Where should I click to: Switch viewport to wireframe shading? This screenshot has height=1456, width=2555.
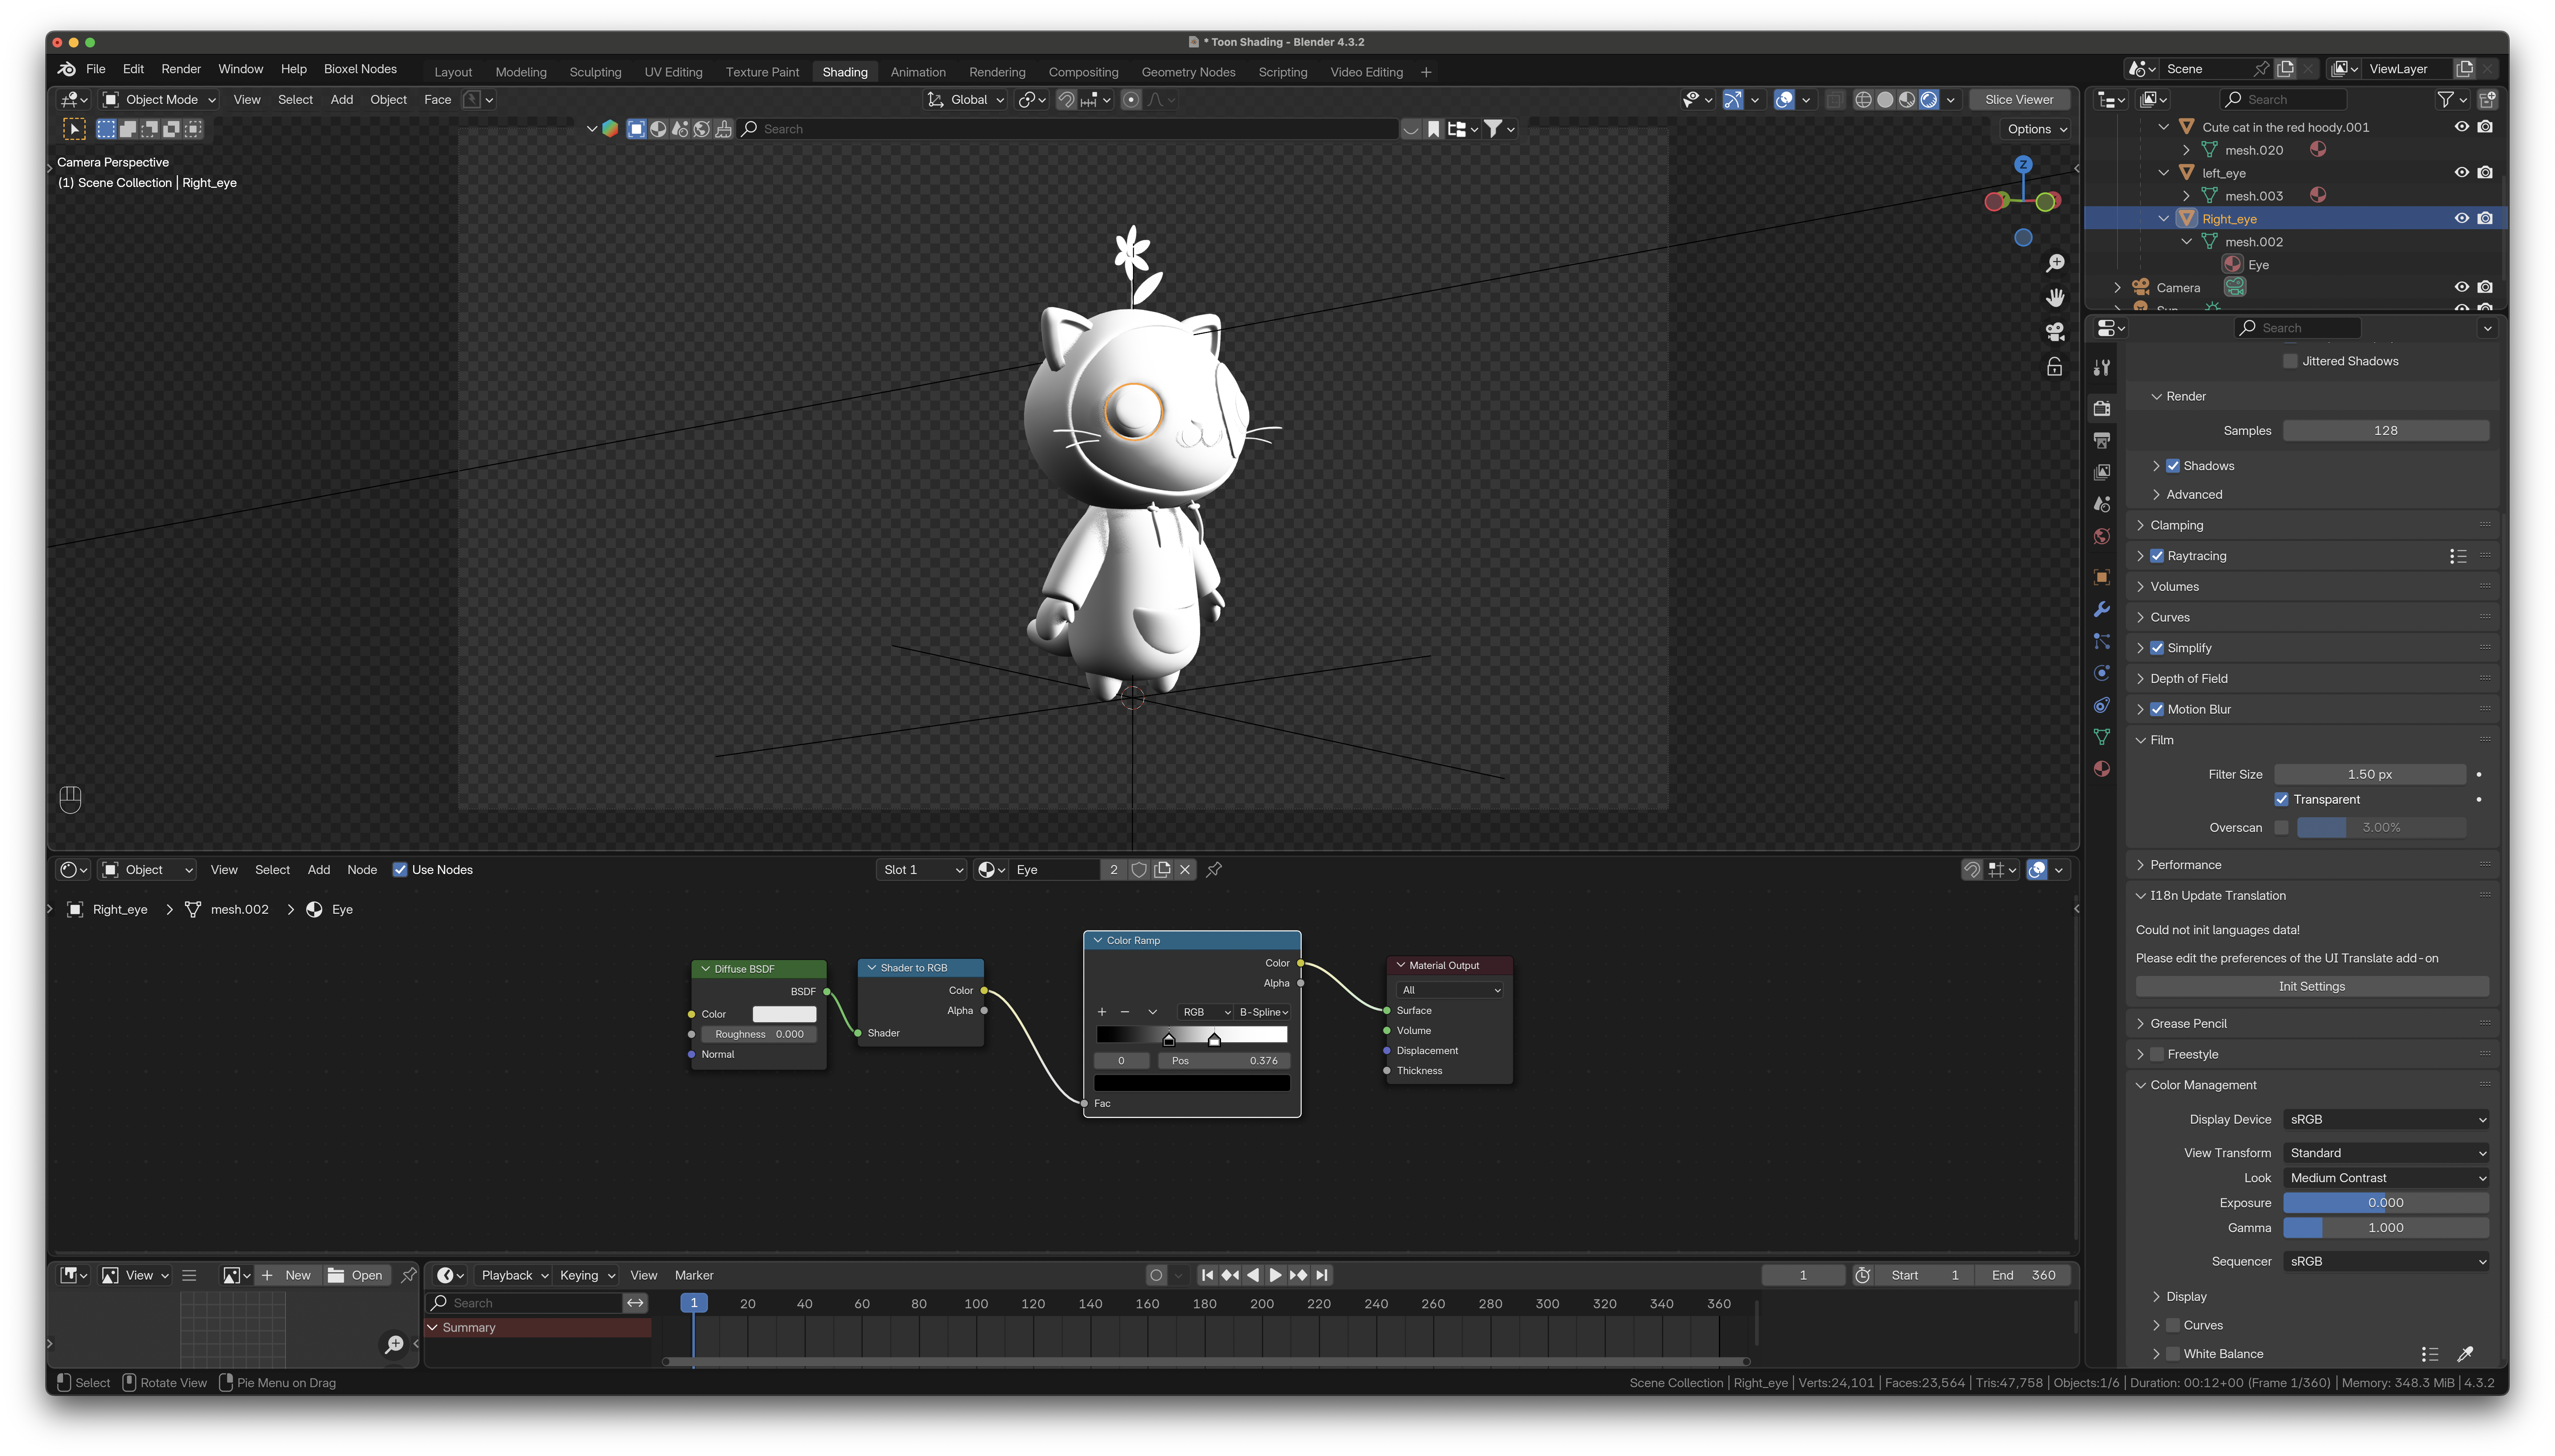coord(1863,99)
